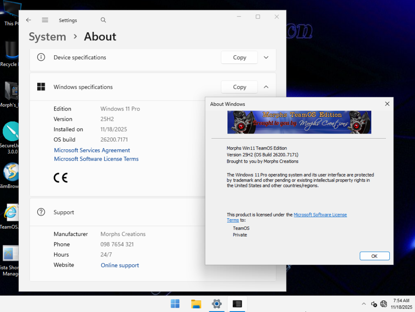Open the Settings hamburger navigation menu

coord(45,20)
